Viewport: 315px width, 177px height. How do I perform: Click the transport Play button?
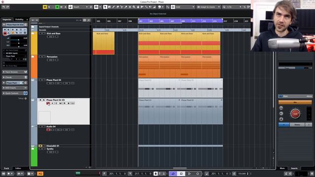pos(189,174)
